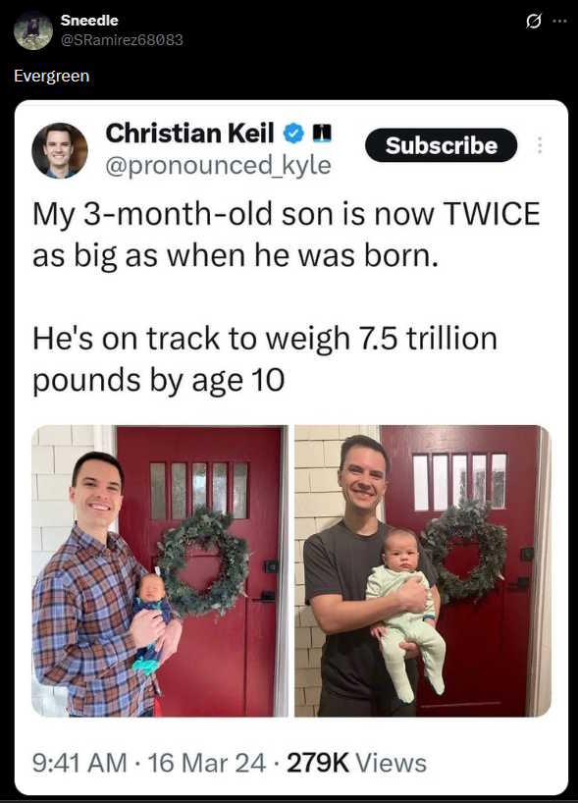The height and width of the screenshot is (803, 578).
Task: Open the sentence "He's on track to weigh 7.5 trillion"
Action: coord(265,339)
